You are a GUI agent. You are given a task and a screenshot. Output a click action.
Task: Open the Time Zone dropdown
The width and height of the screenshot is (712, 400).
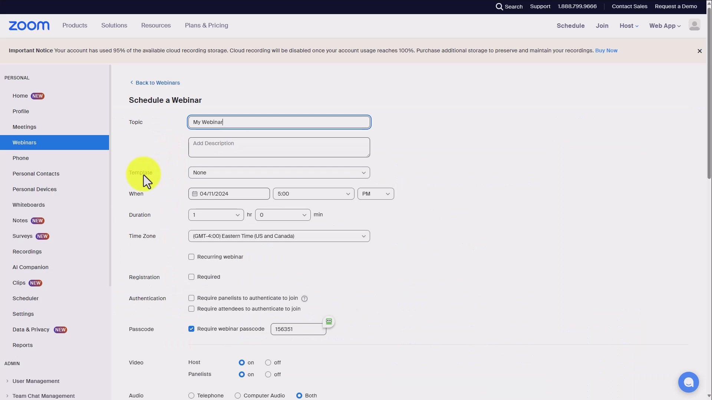pos(279,236)
